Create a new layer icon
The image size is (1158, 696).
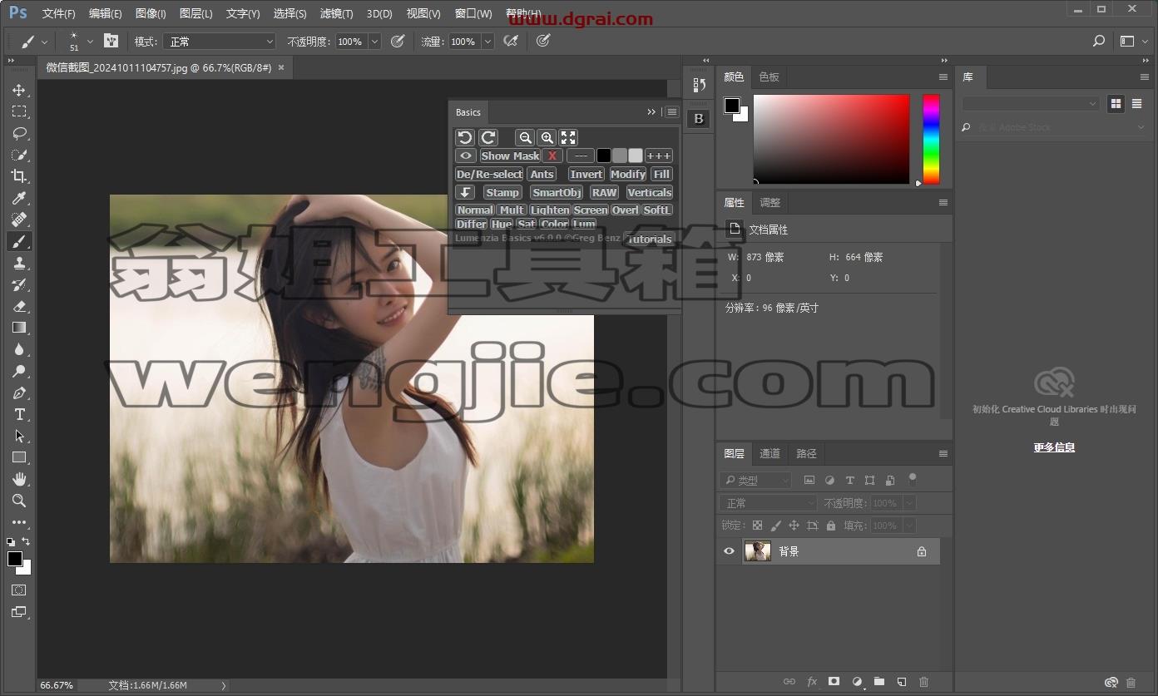(x=901, y=682)
